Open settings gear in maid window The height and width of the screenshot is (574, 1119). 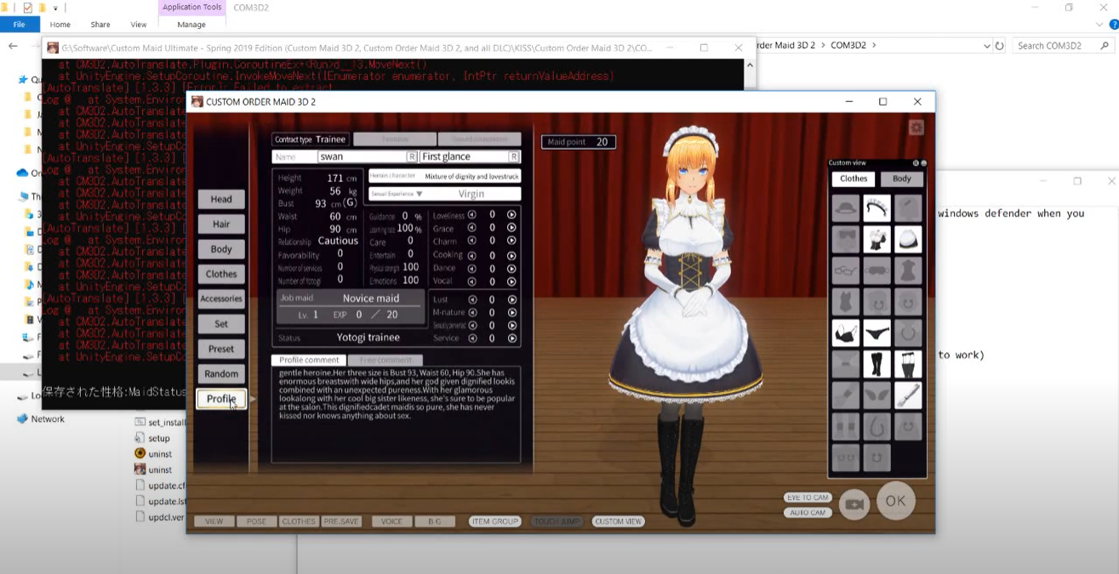click(916, 128)
